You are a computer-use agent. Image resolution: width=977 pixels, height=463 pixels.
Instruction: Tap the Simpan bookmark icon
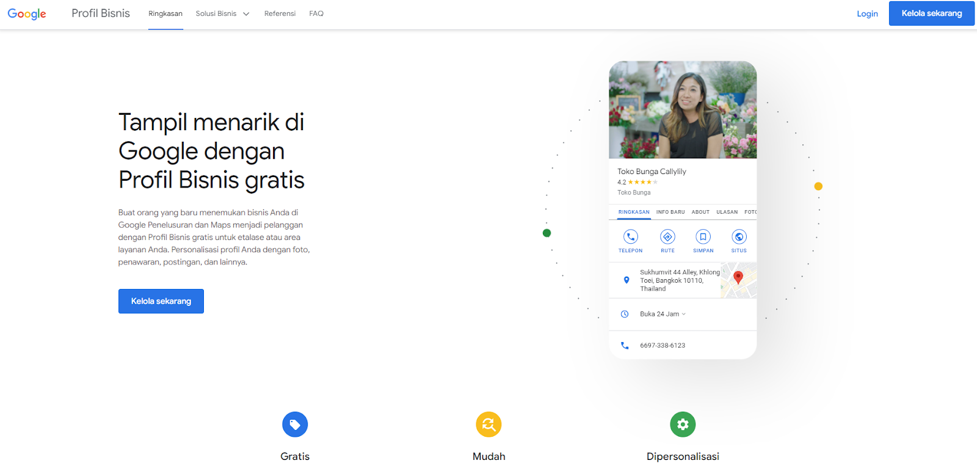(703, 236)
